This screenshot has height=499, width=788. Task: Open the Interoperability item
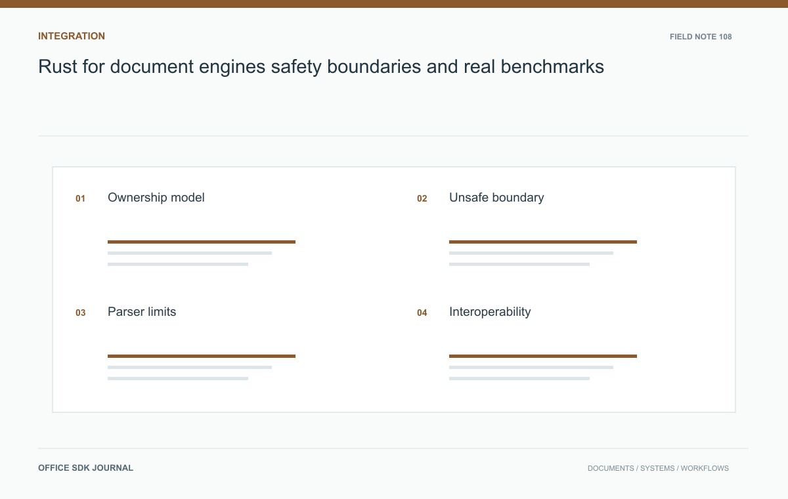click(490, 312)
